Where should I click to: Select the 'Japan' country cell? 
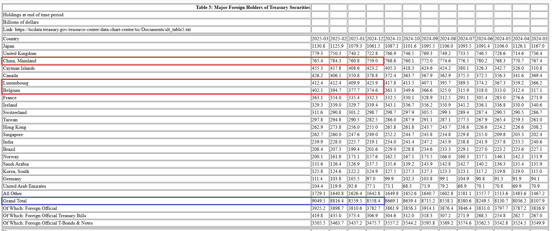[156, 46]
